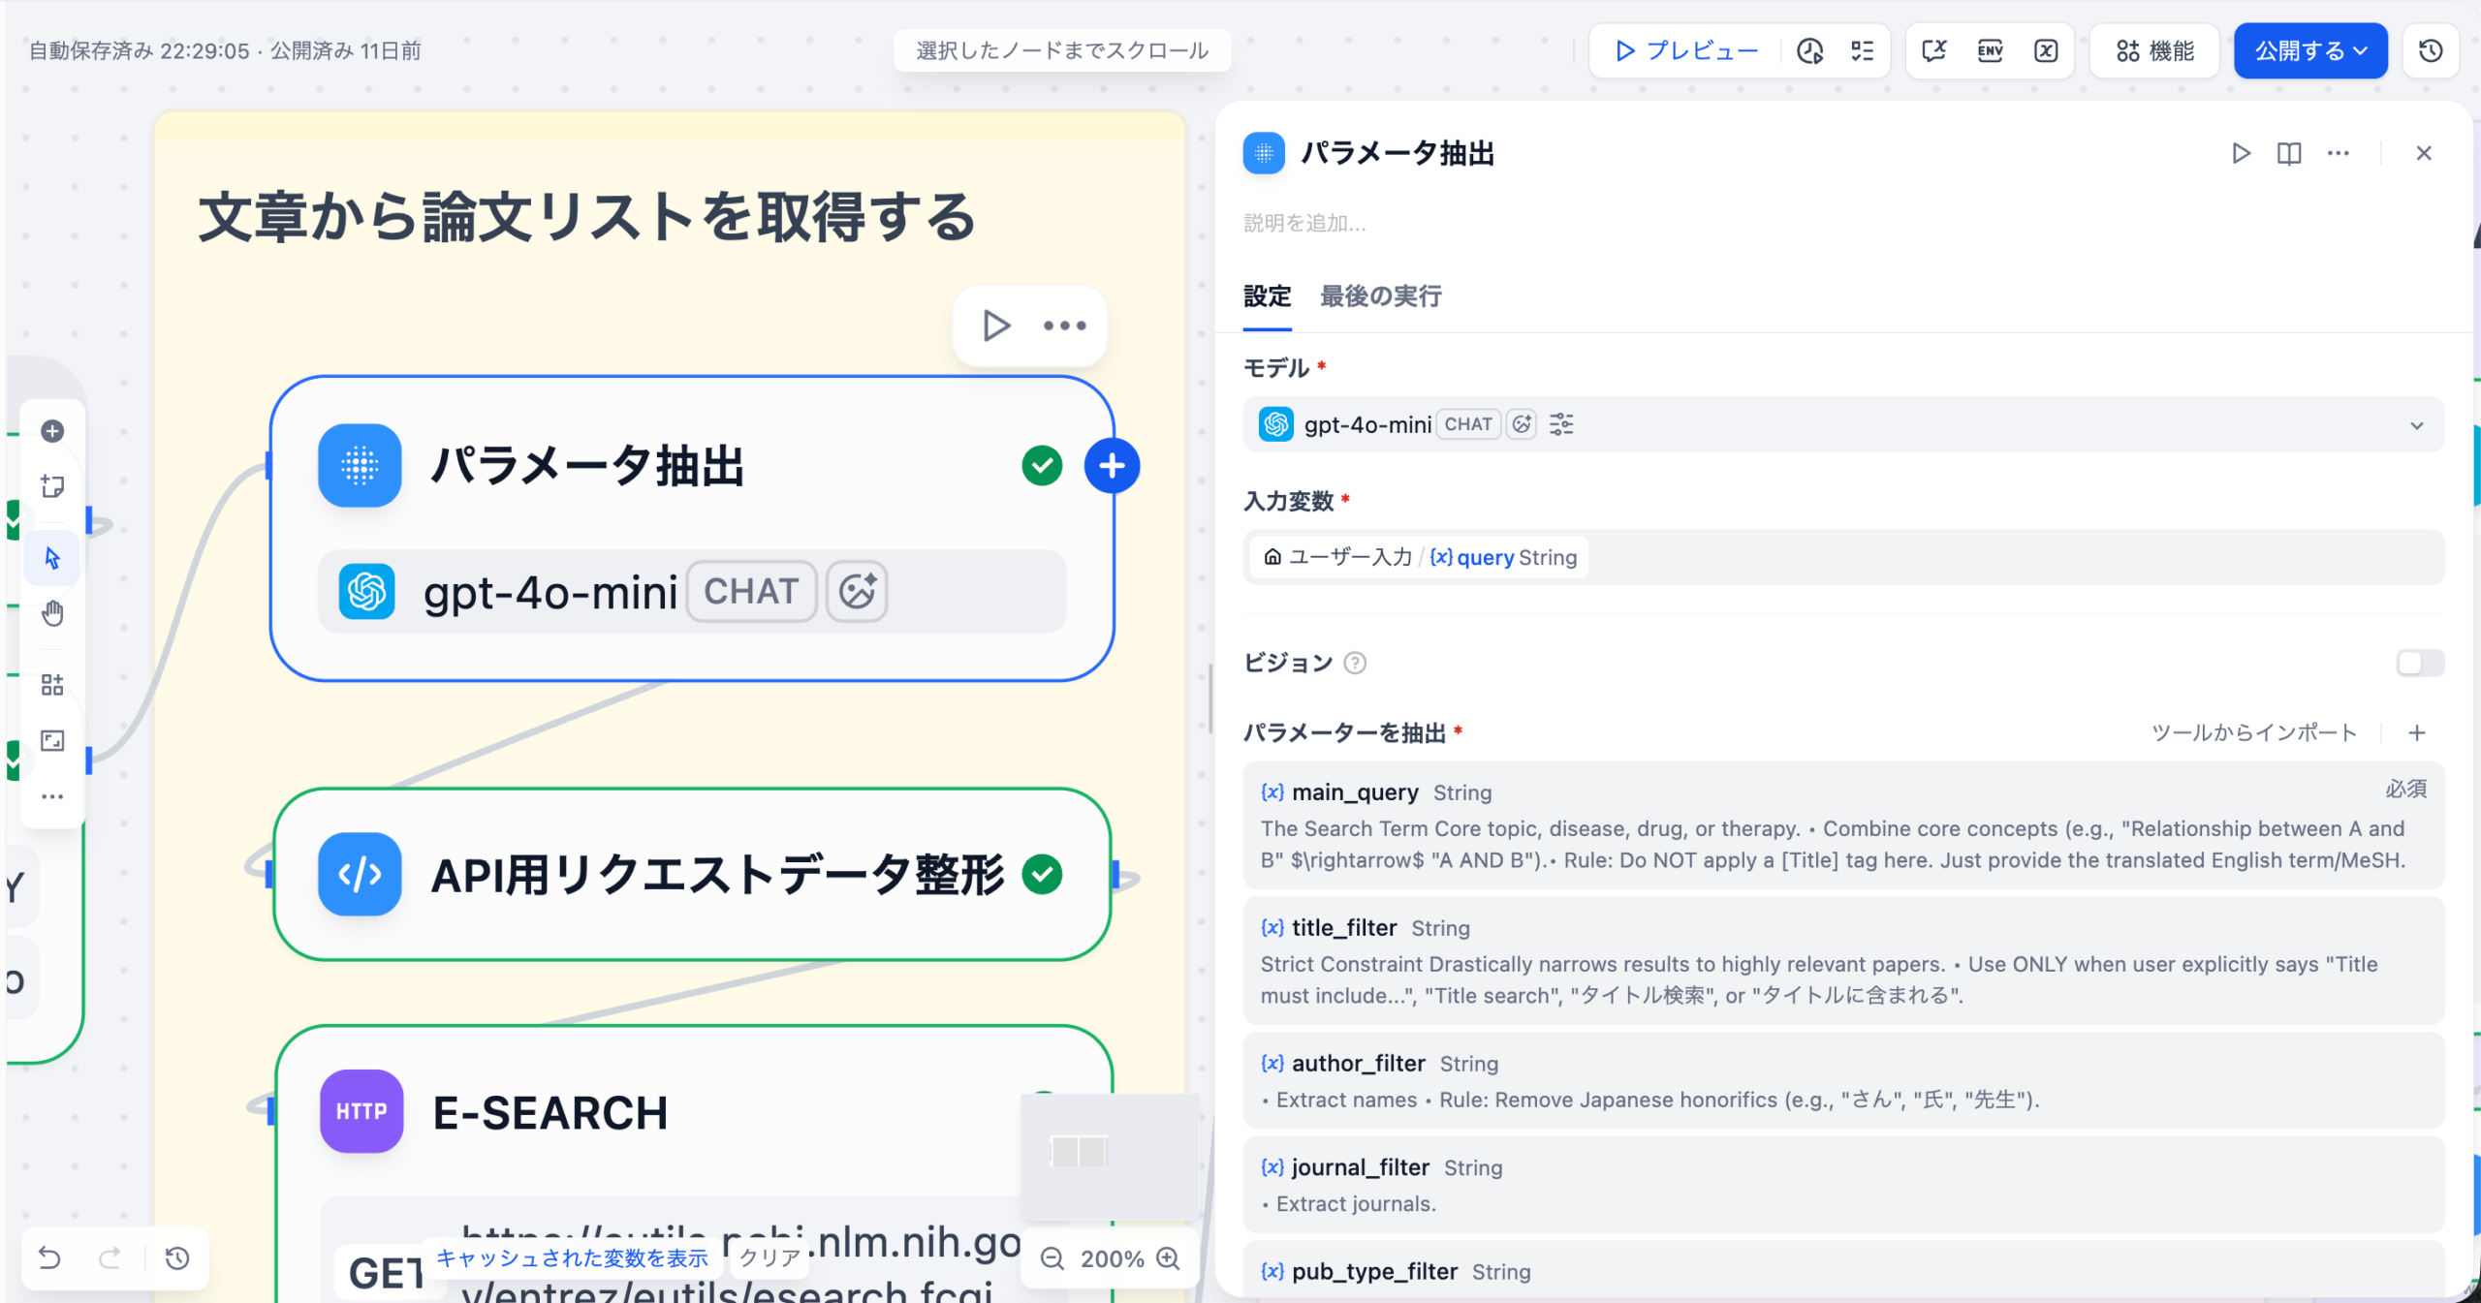Open the version history icon top right
This screenshot has width=2481, height=1303.
point(2430,50)
